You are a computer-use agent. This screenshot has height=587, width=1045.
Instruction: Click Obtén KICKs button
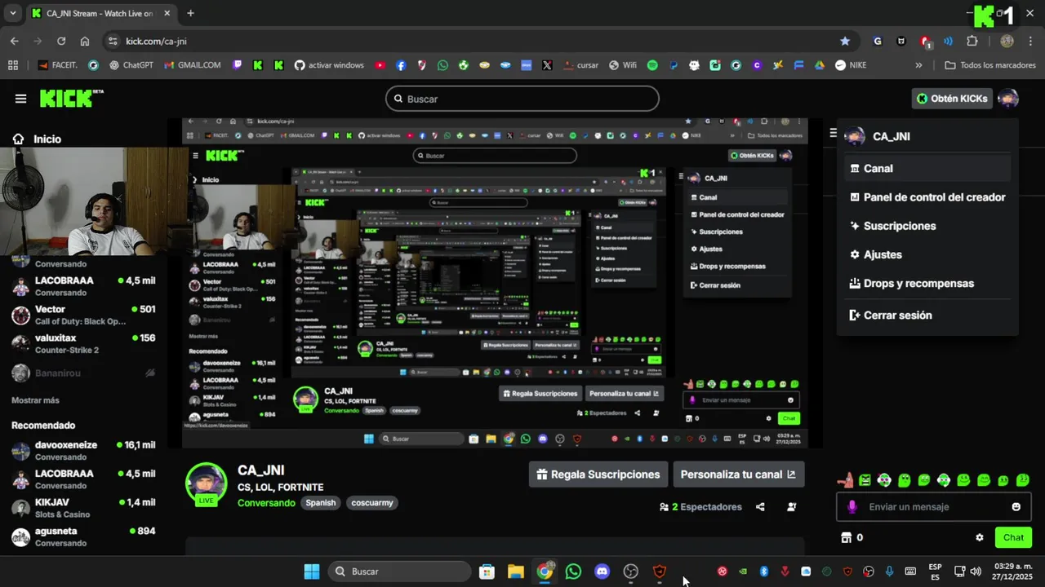[952, 99]
